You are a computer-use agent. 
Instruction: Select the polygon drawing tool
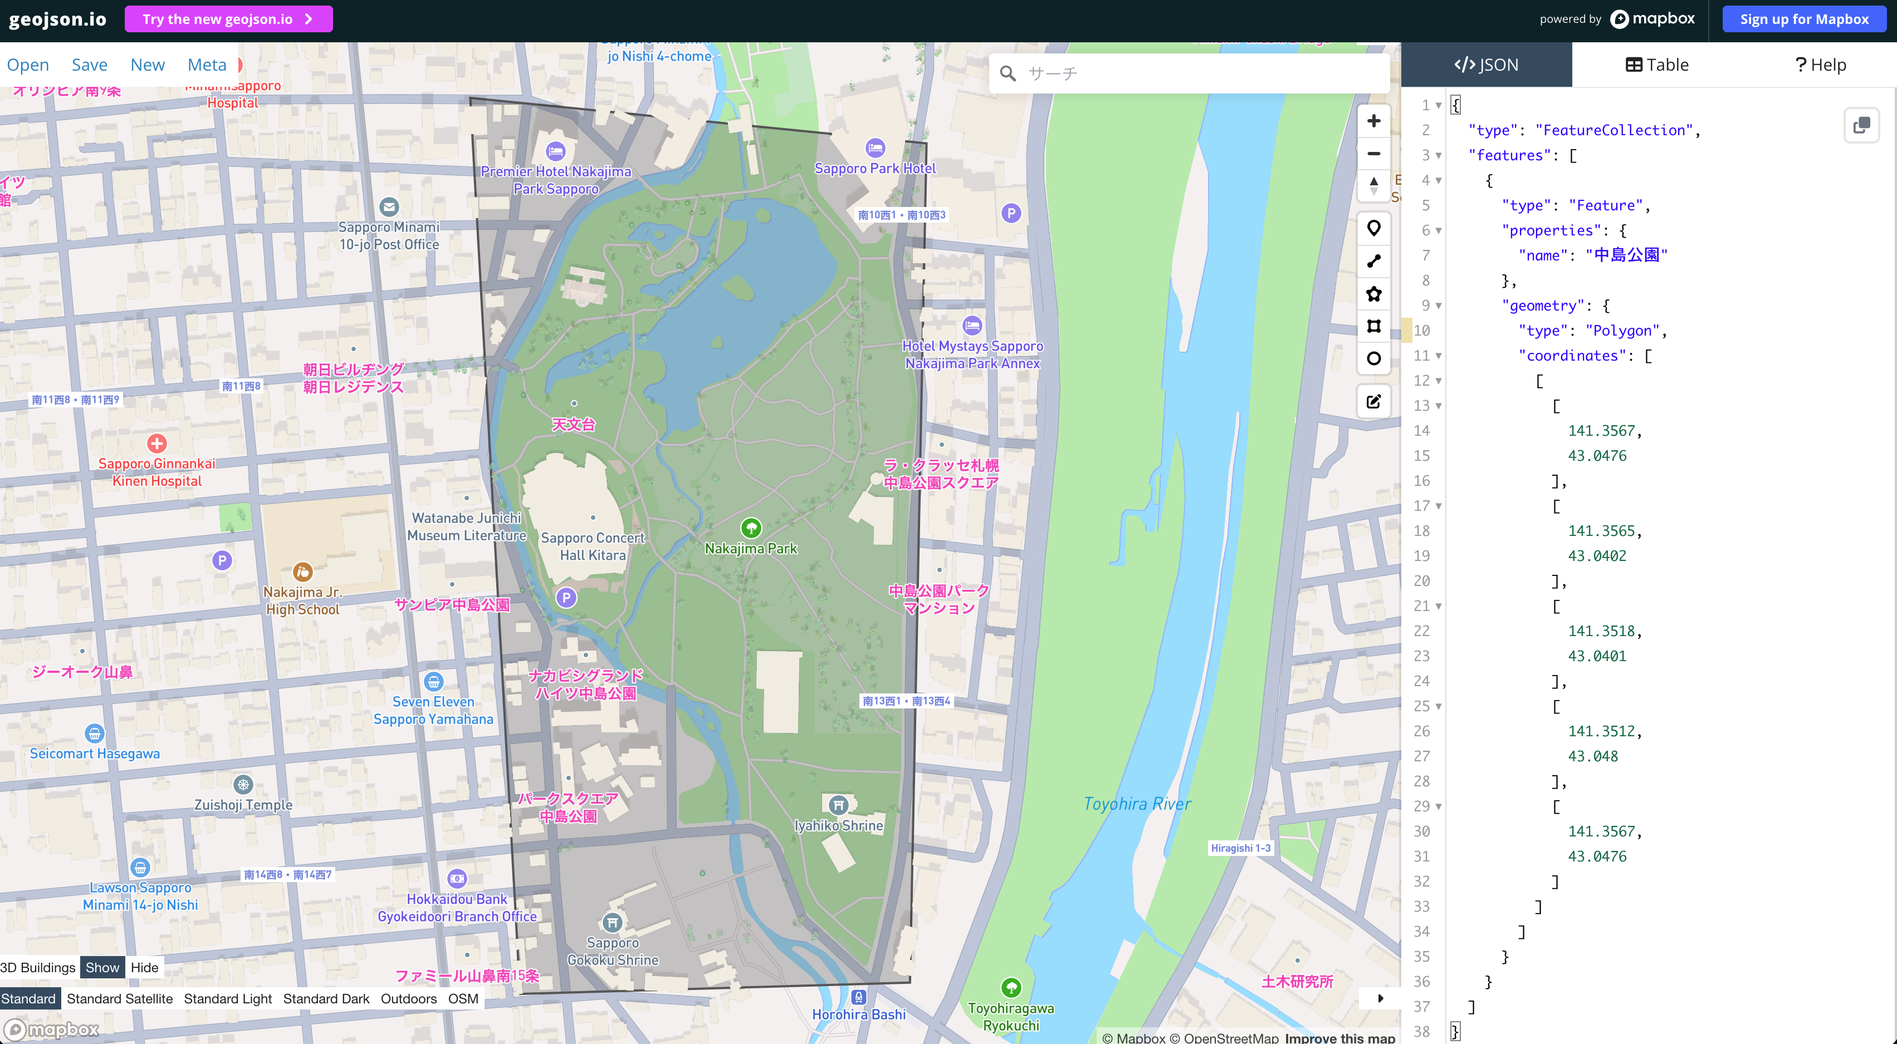click(x=1373, y=294)
